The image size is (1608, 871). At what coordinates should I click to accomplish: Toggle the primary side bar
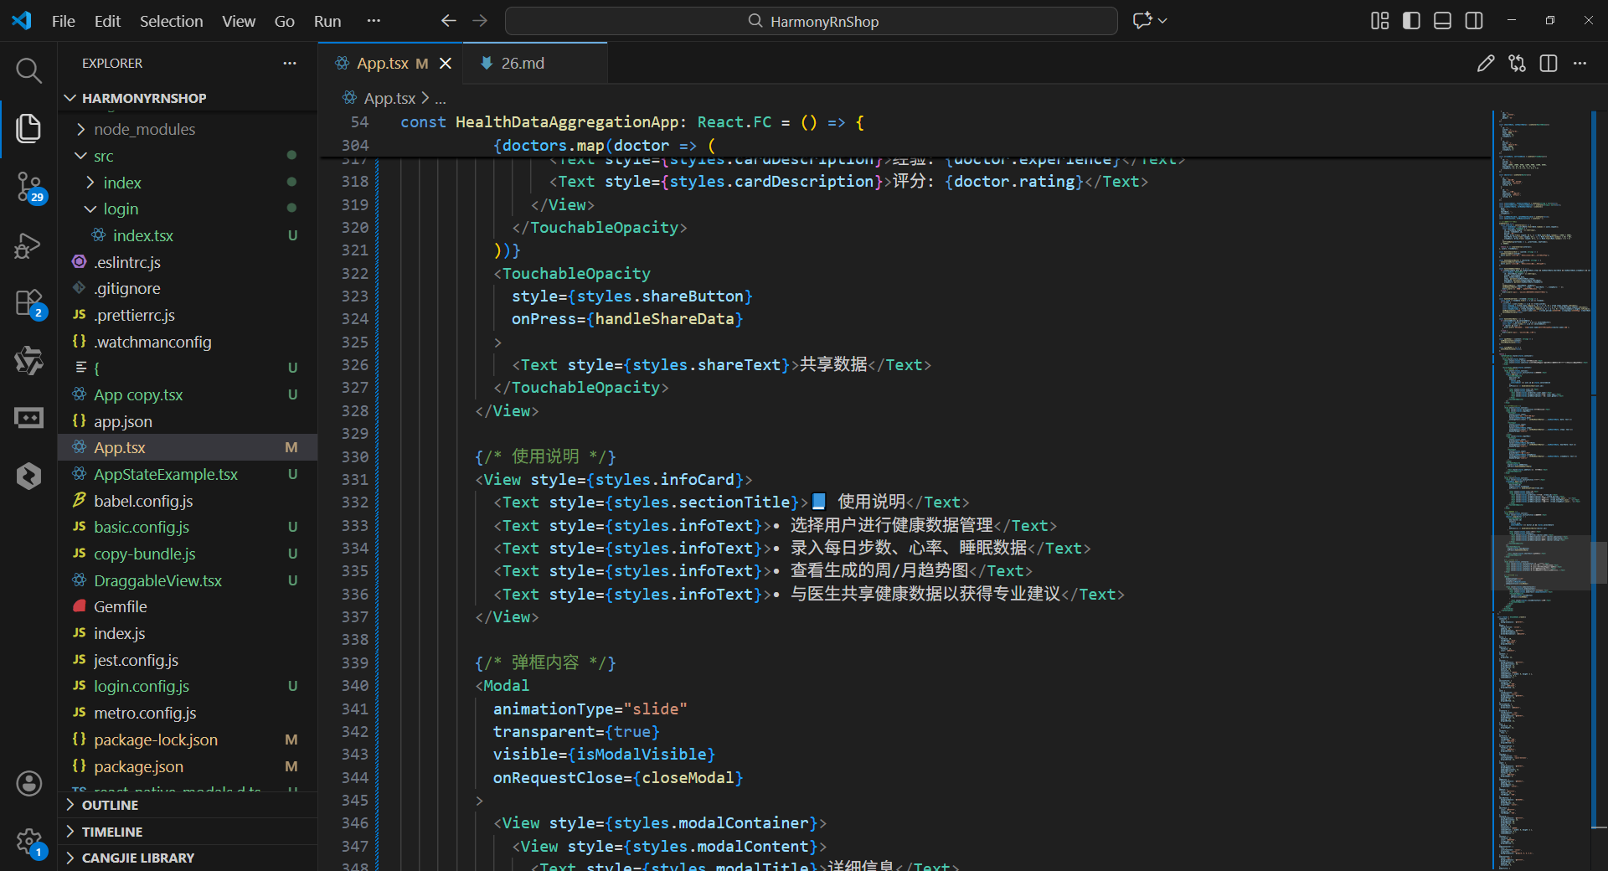coord(1411,21)
